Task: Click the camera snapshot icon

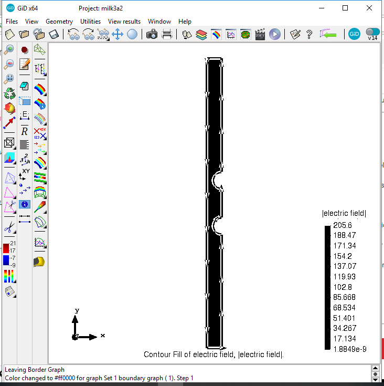Action: point(152,35)
